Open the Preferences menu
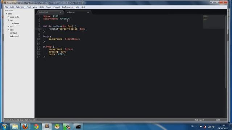The image size is (232, 130). (67, 7)
